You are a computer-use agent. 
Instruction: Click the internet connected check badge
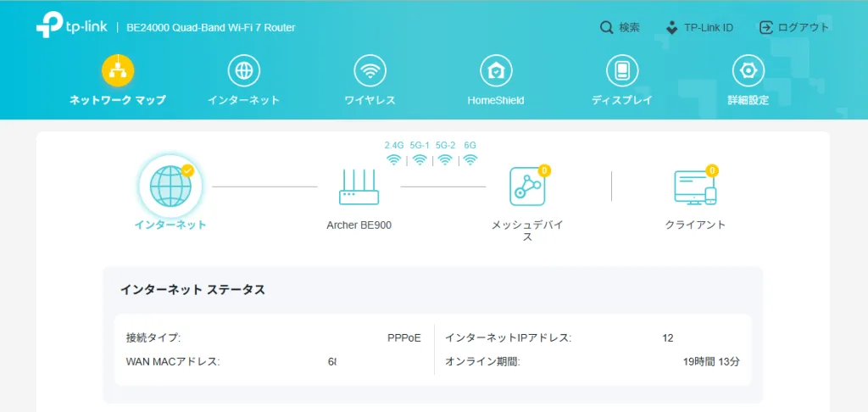tap(187, 170)
